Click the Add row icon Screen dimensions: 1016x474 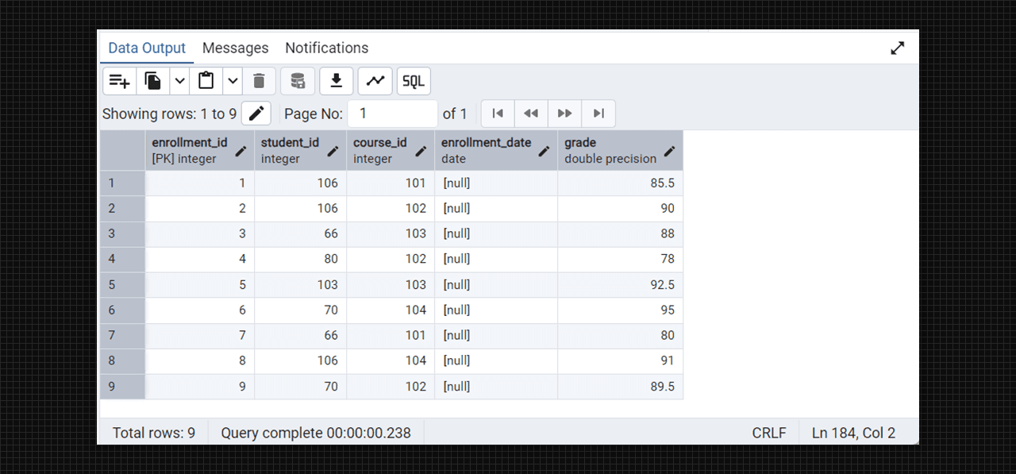(x=119, y=81)
